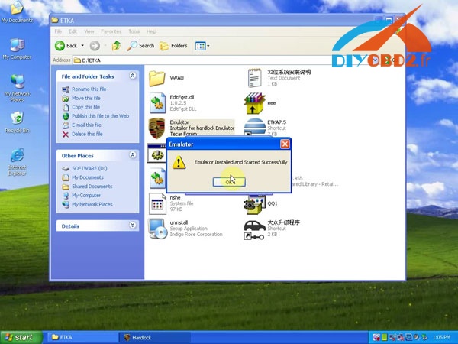Image resolution: width=458 pixels, height=344 pixels.
Task: Select the 32位系统安装说明 text document icon
Action: [255, 78]
